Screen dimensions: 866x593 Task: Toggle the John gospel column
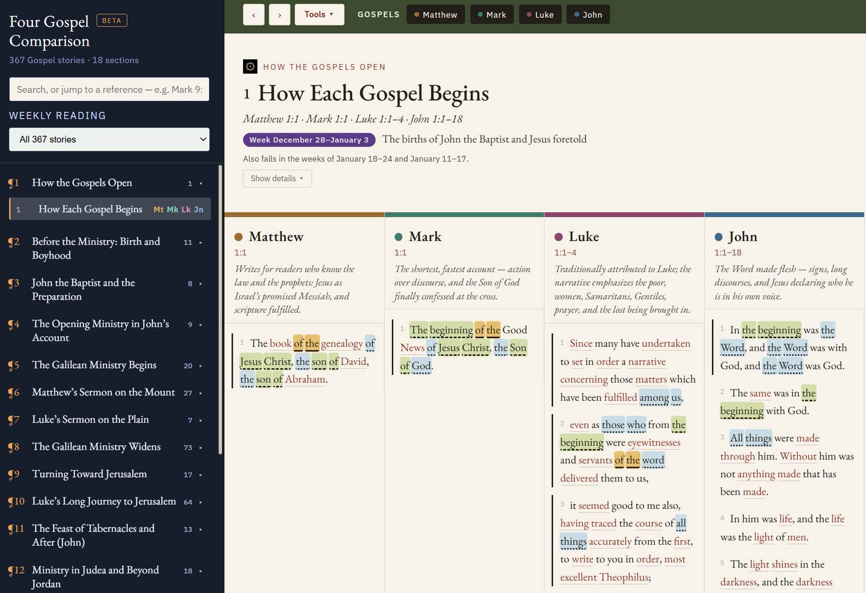click(x=588, y=14)
